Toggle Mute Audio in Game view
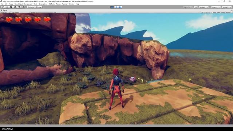Screen dimensions: 233x131 217,12
